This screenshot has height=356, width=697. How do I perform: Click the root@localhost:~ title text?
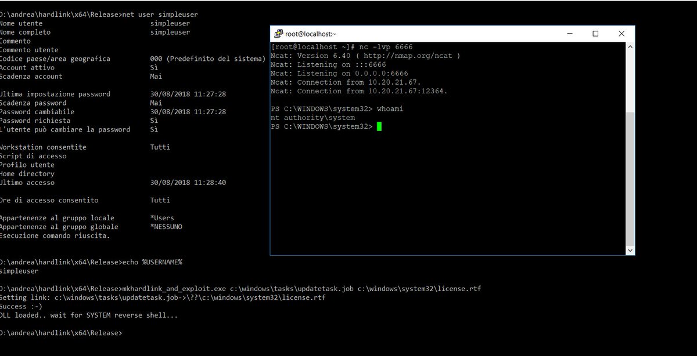(310, 34)
